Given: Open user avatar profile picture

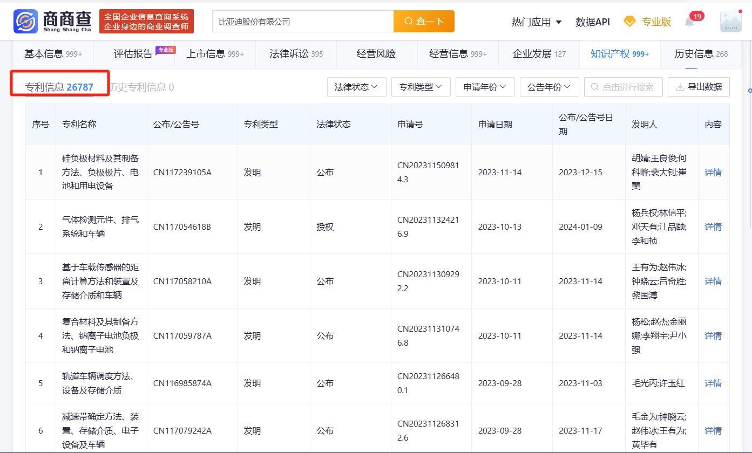Looking at the screenshot, I should point(730,21).
